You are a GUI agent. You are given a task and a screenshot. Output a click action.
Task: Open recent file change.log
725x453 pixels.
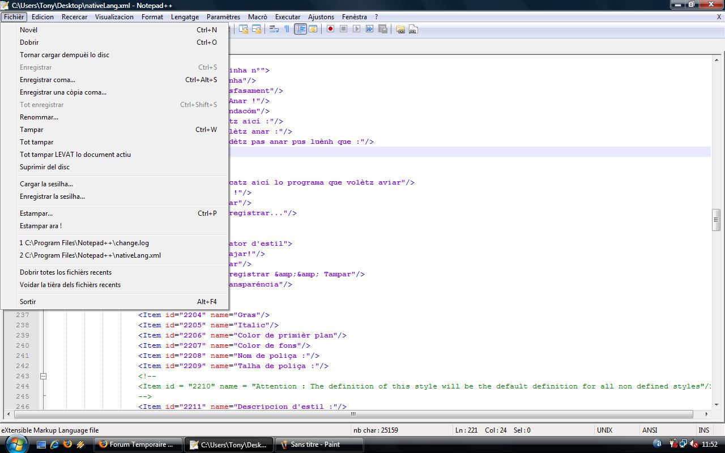point(115,243)
